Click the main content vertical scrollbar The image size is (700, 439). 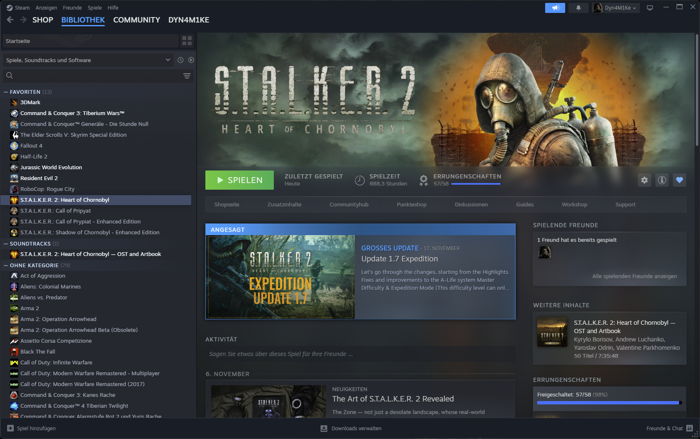(x=697, y=90)
